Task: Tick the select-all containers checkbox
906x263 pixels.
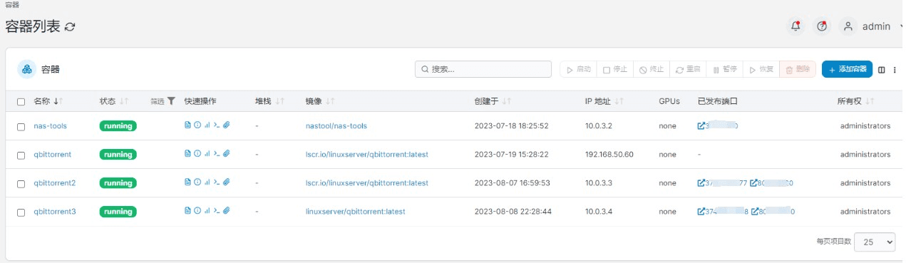Action: (x=21, y=102)
